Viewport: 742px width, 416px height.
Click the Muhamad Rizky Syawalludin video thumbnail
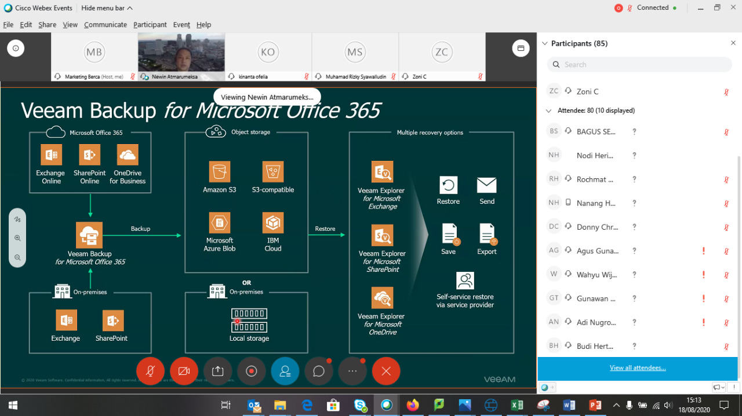tap(355, 57)
